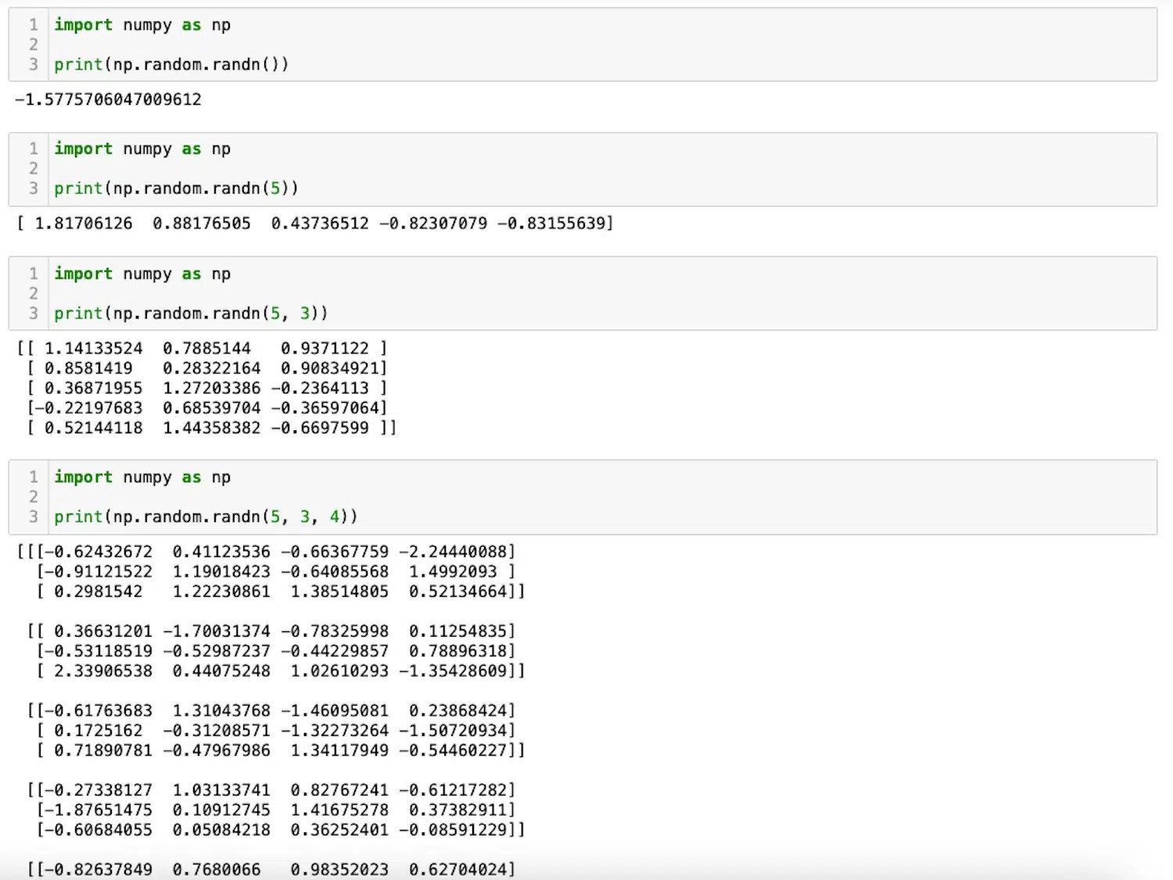Click 'print' function name in second cell
This screenshot has width=1173, height=880.
pos(77,188)
